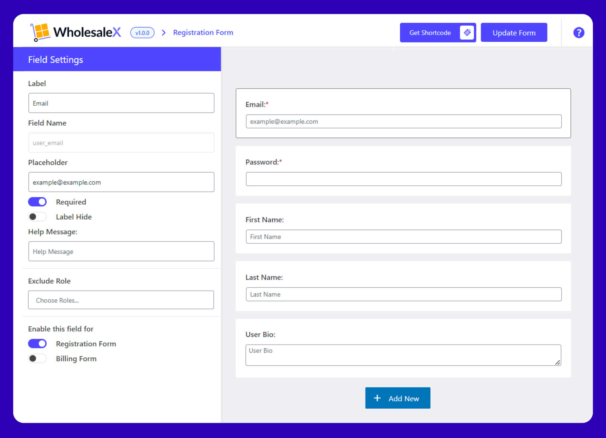Screen dimensions: 606x438
Task: Click the Placeholder text input
Action: pyautogui.click(x=121, y=182)
